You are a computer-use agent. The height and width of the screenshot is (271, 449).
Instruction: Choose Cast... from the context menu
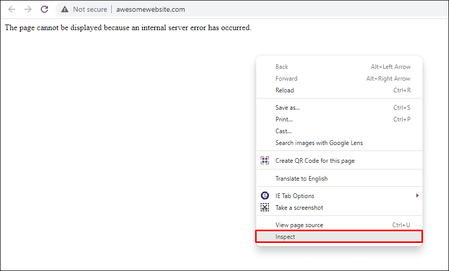pyautogui.click(x=339, y=131)
